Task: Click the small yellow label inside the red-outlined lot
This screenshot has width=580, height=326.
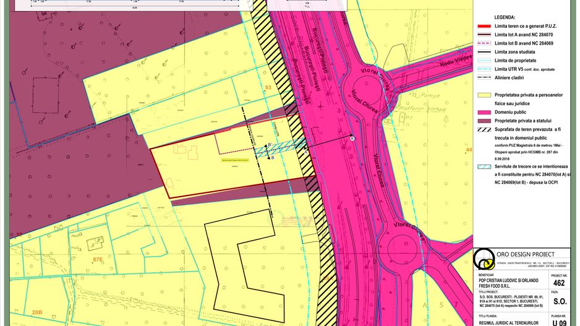Action: pyautogui.click(x=232, y=160)
